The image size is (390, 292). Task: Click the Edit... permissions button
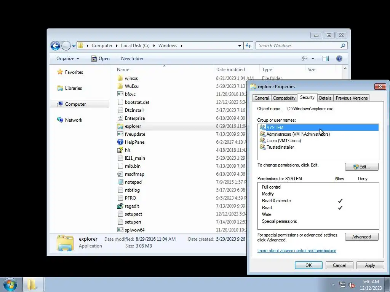point(362,167)
